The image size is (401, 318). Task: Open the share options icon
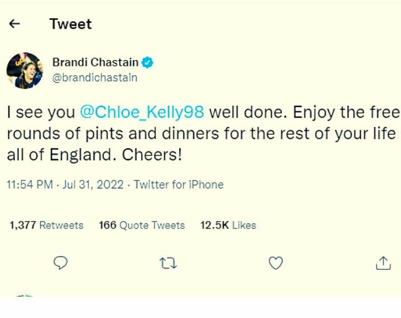tap(383, 264)
